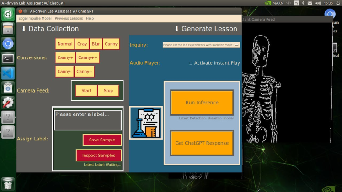Screen dimensions: 342x192
Task: Click the 16:36 clock
Action: [x=328, y=3]
